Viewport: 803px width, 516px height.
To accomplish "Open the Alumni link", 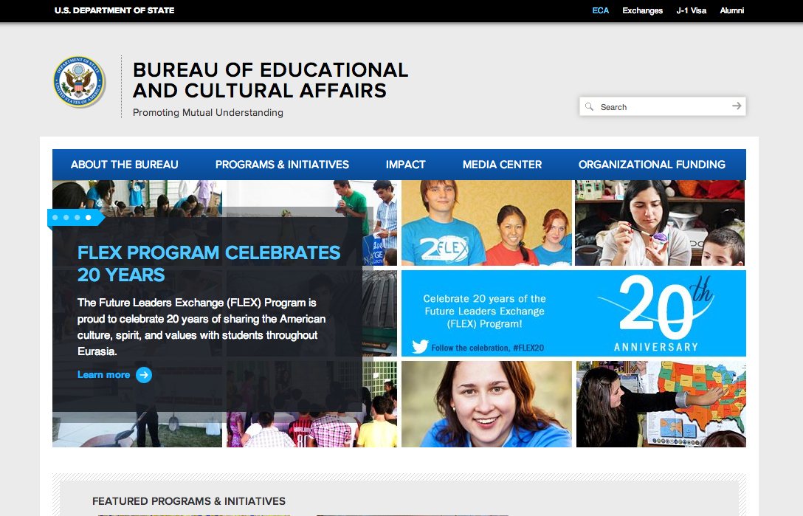I will tap(732, 10).
